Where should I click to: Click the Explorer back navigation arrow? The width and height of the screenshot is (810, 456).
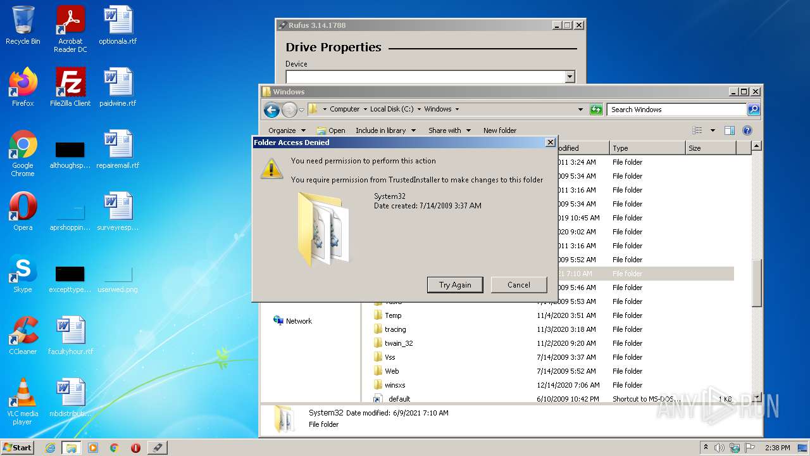coord(271,110)
